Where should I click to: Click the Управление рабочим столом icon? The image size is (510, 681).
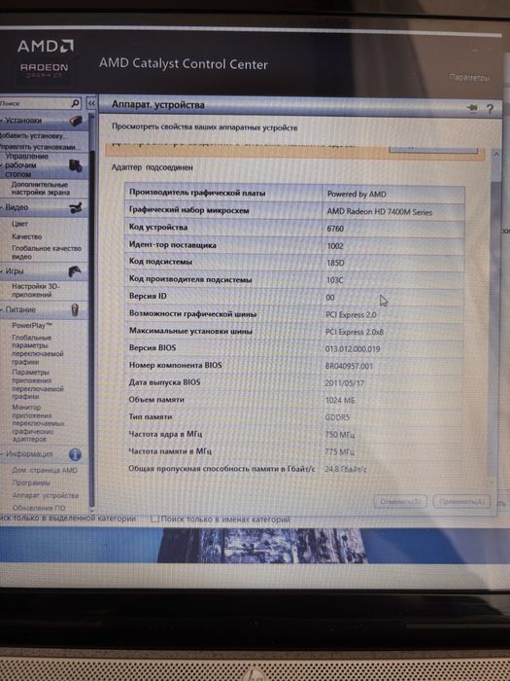pyautogui.click(x=76, y=165)
